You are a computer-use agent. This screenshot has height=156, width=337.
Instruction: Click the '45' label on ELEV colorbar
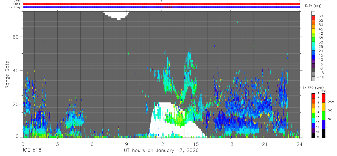tap(321, 29)
